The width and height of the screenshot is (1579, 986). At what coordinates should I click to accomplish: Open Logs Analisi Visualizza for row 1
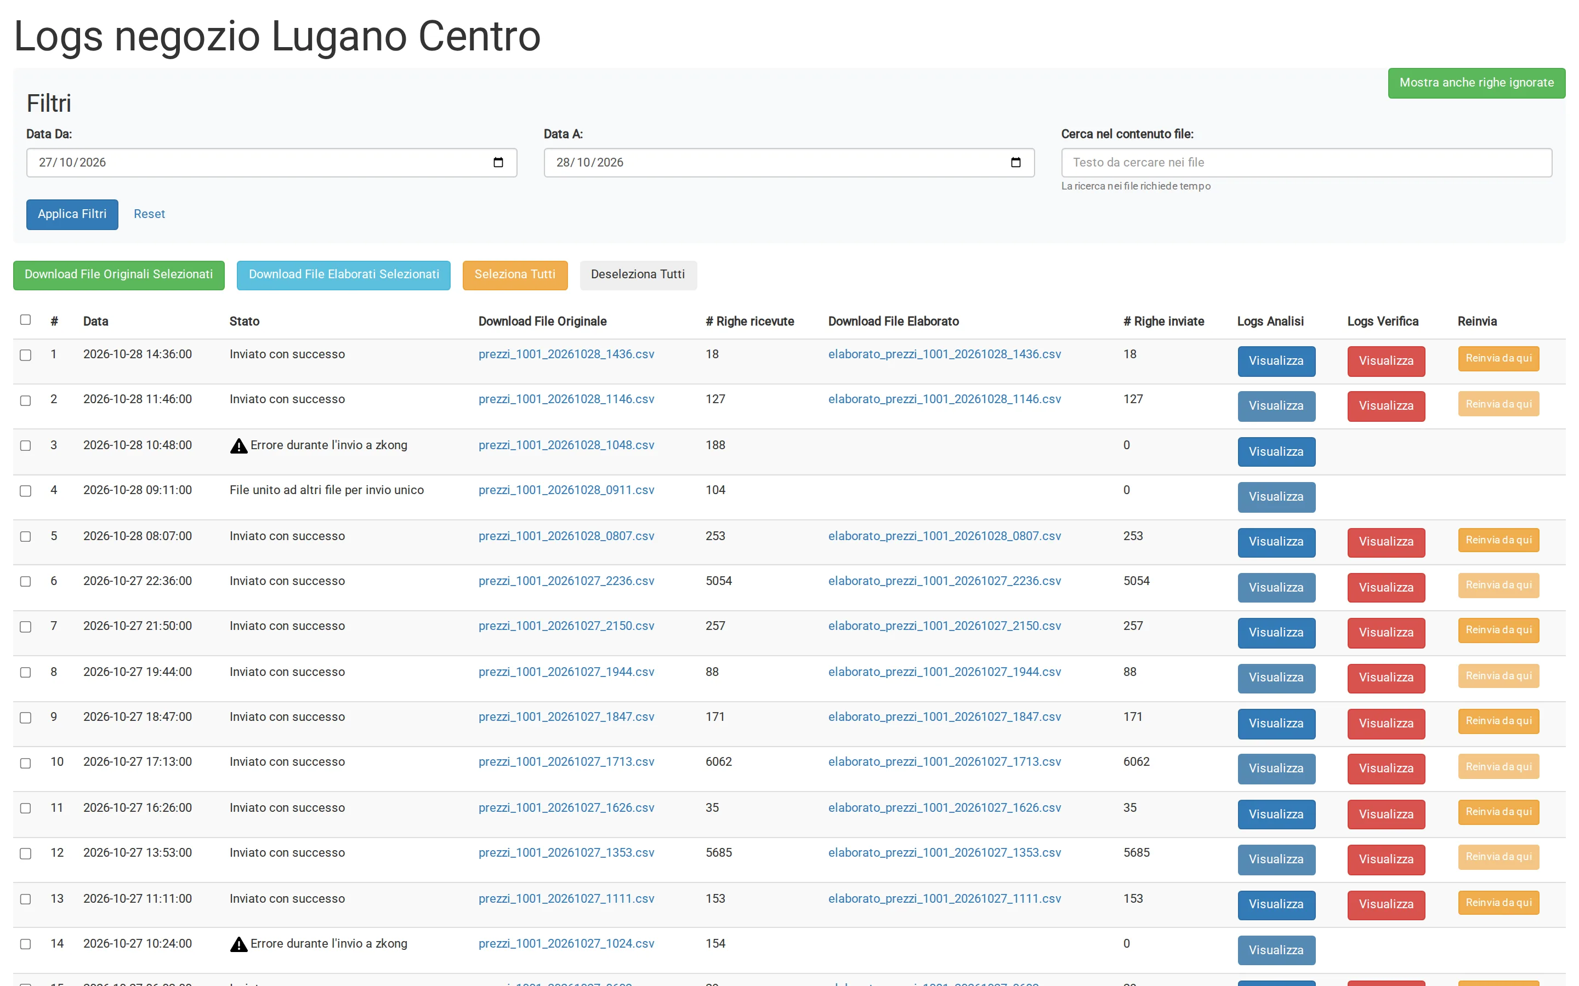pyautogui.click(x=1276, y=362)
